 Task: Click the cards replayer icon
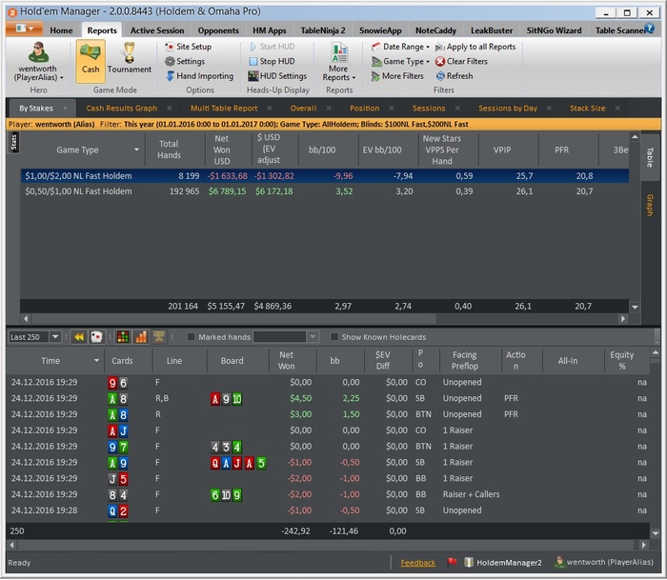pyautogui.click(x=96, y=337)
